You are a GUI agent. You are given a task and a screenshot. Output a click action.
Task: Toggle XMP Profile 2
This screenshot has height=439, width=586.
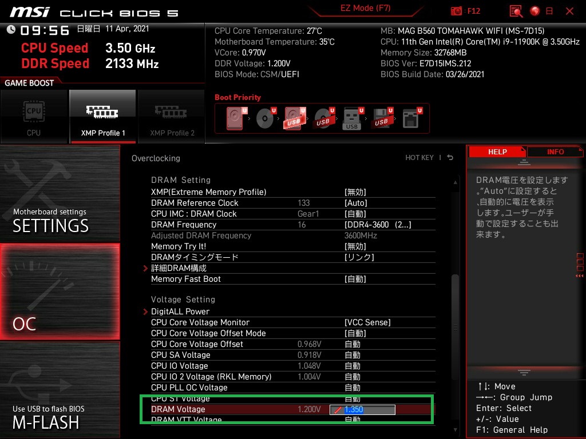(172, 117)
